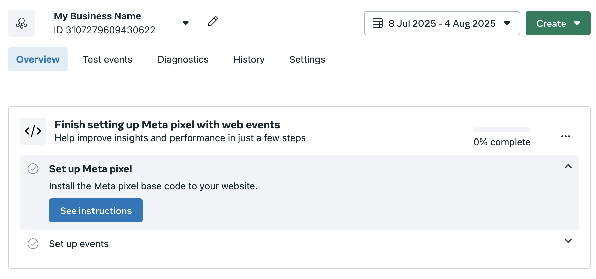Expand the Set up events section
596x279 pixels.
(568, 241)
